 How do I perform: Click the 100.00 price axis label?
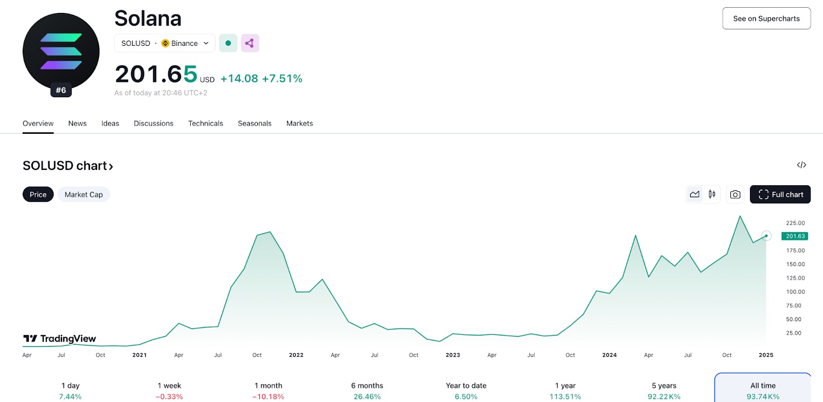pyautogui.click(x=795, y=292)
